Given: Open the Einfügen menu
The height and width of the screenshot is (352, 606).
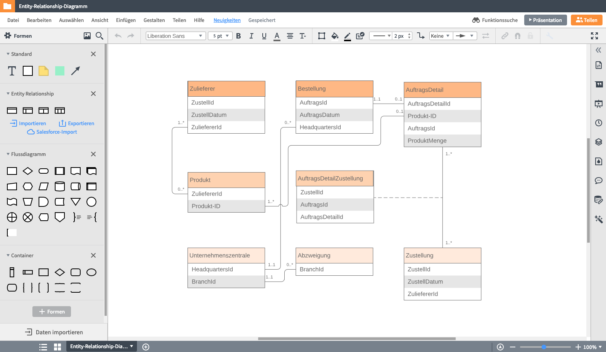Looking at the screenshot, I should [x=126, y=20].
